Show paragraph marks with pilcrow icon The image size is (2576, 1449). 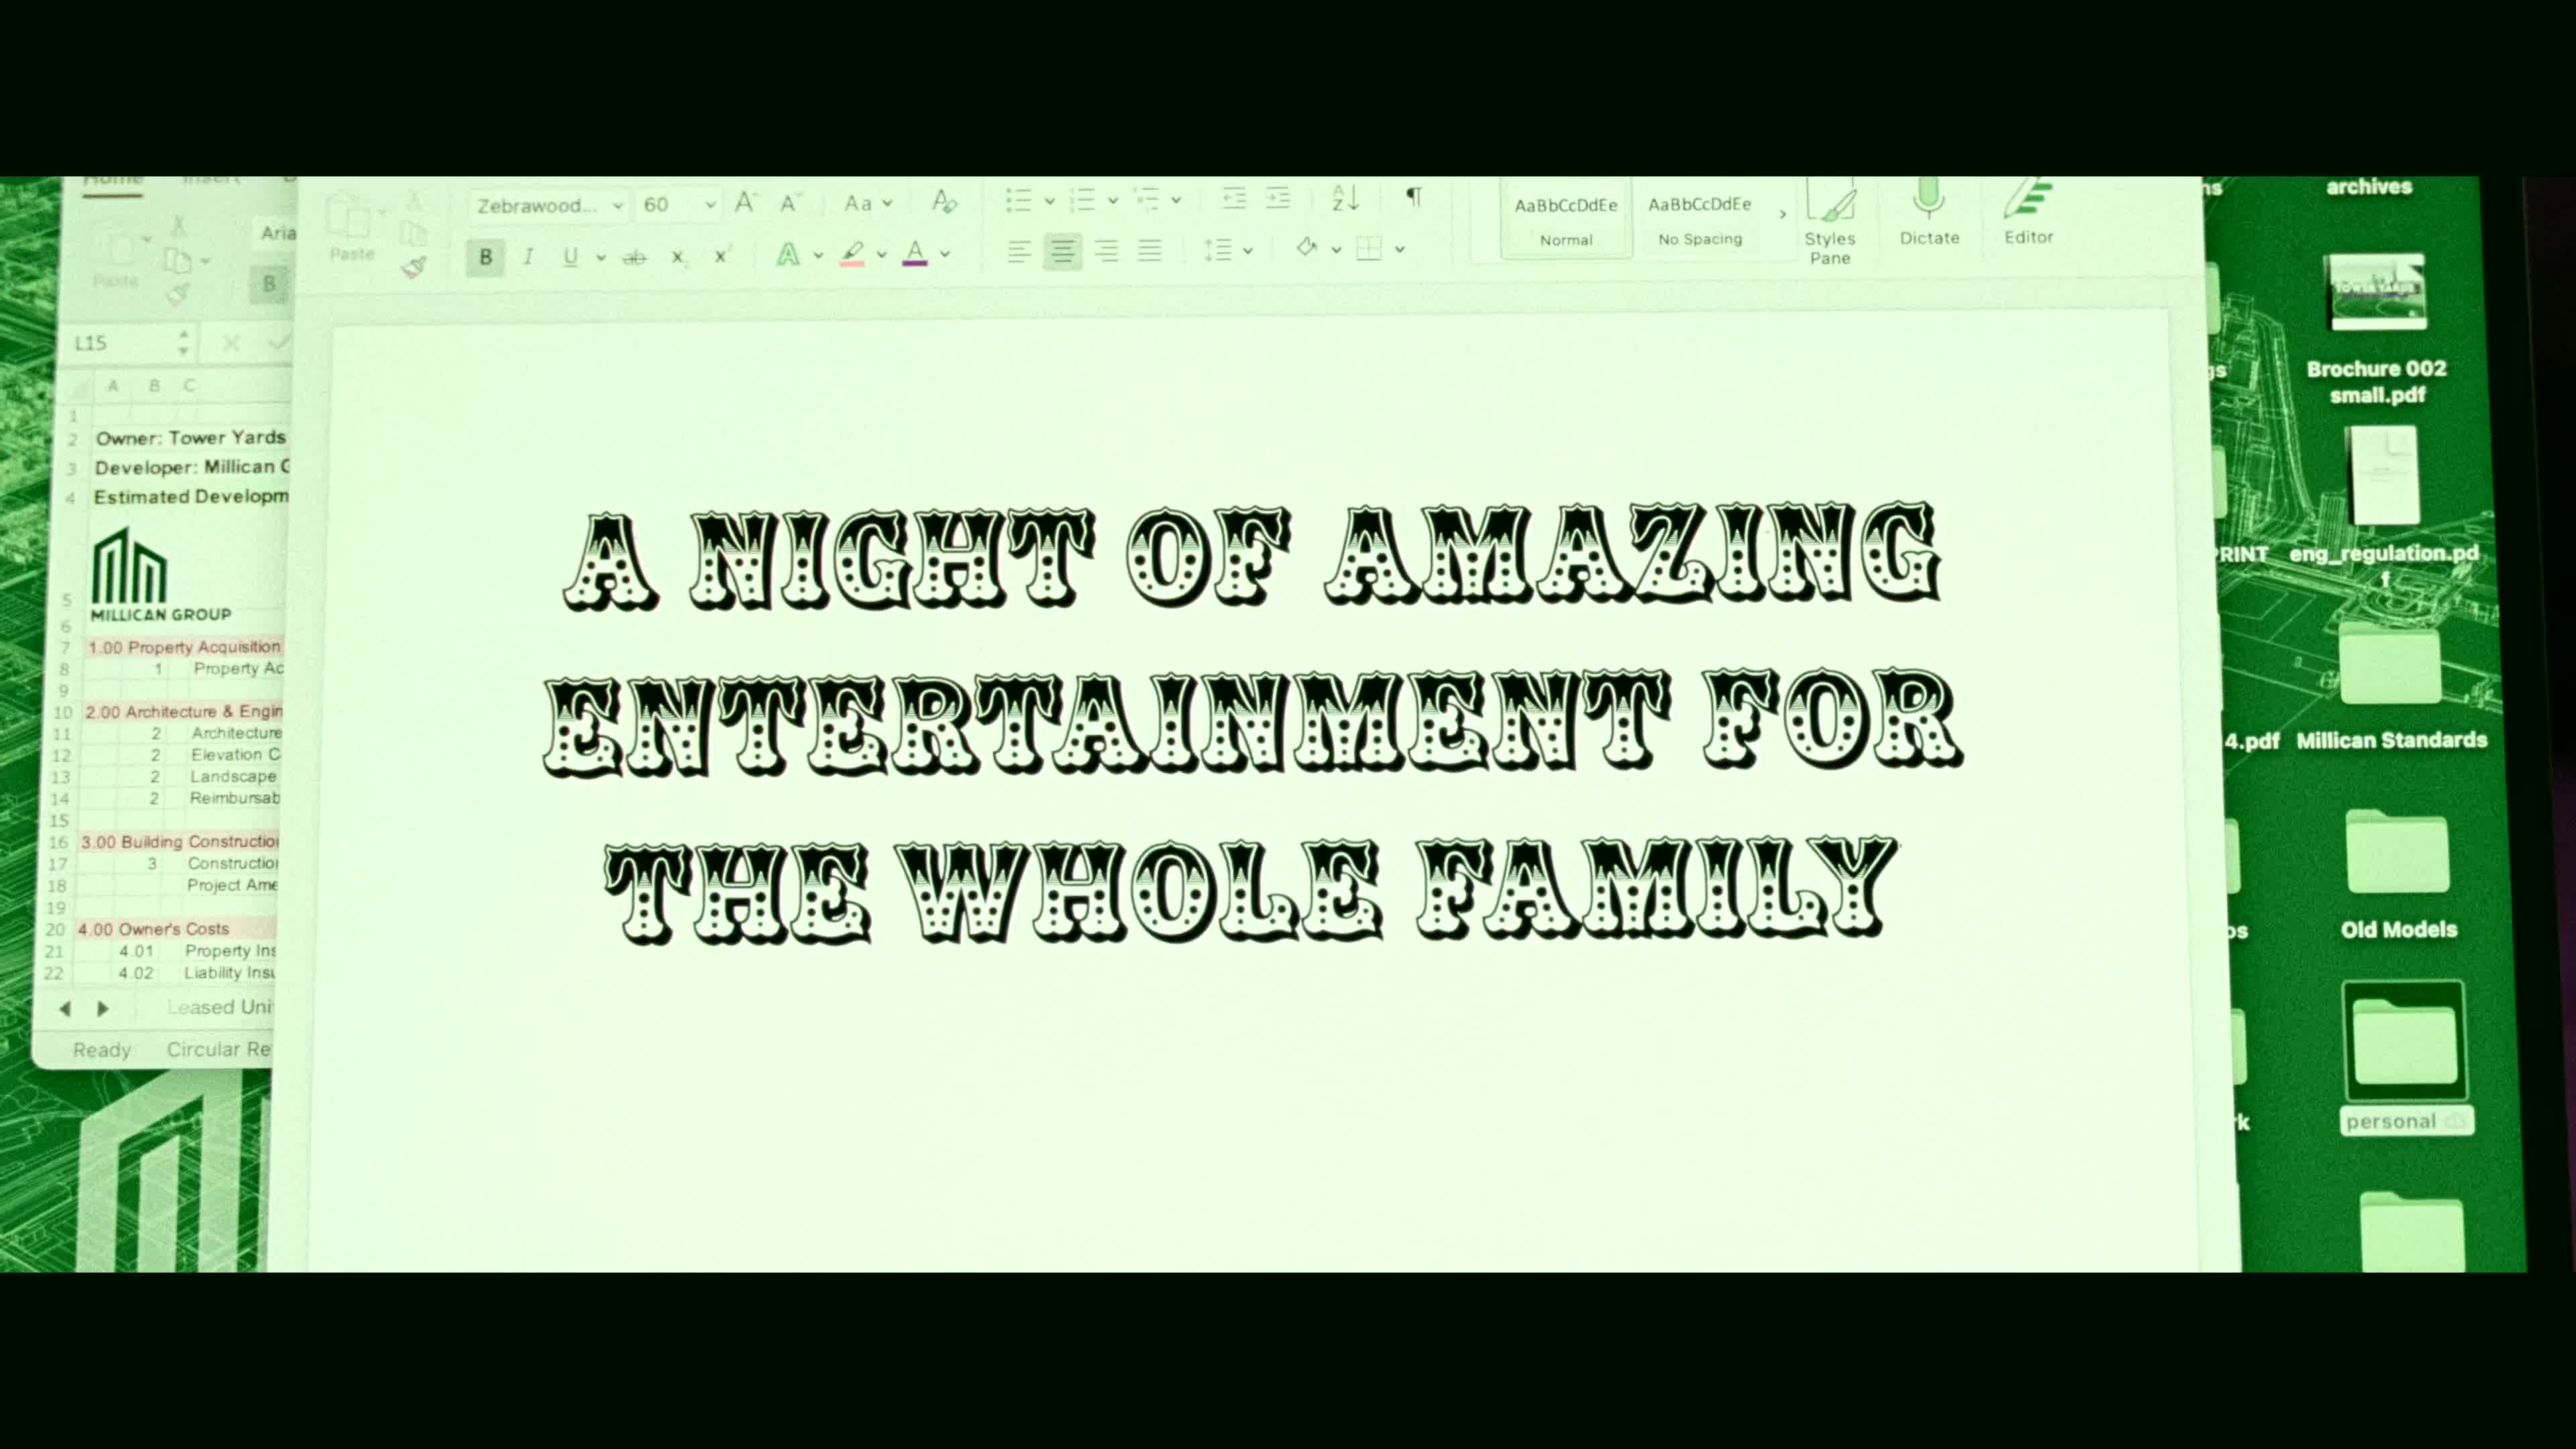(1413, 197)
